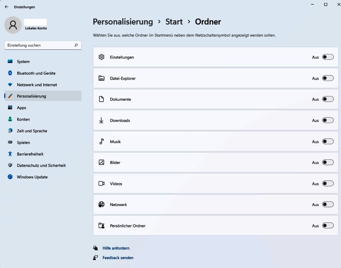Screen dimensions: 341x268
Task: Switch on the Dokumente toggle
Action: point(328,99)
